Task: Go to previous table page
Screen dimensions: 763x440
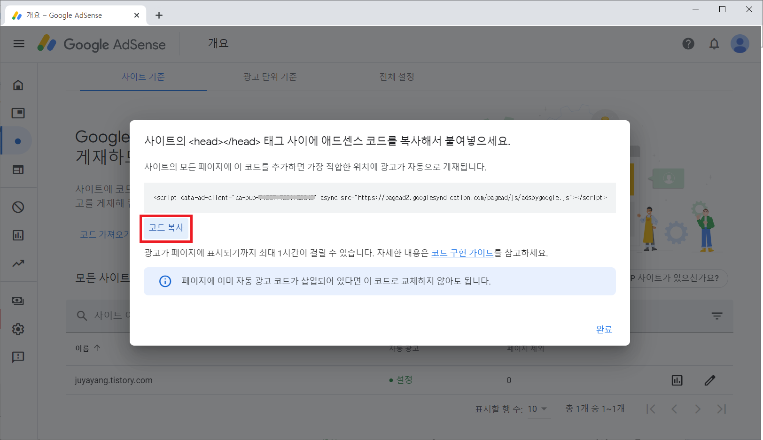Action: click(x=674, y=409)
